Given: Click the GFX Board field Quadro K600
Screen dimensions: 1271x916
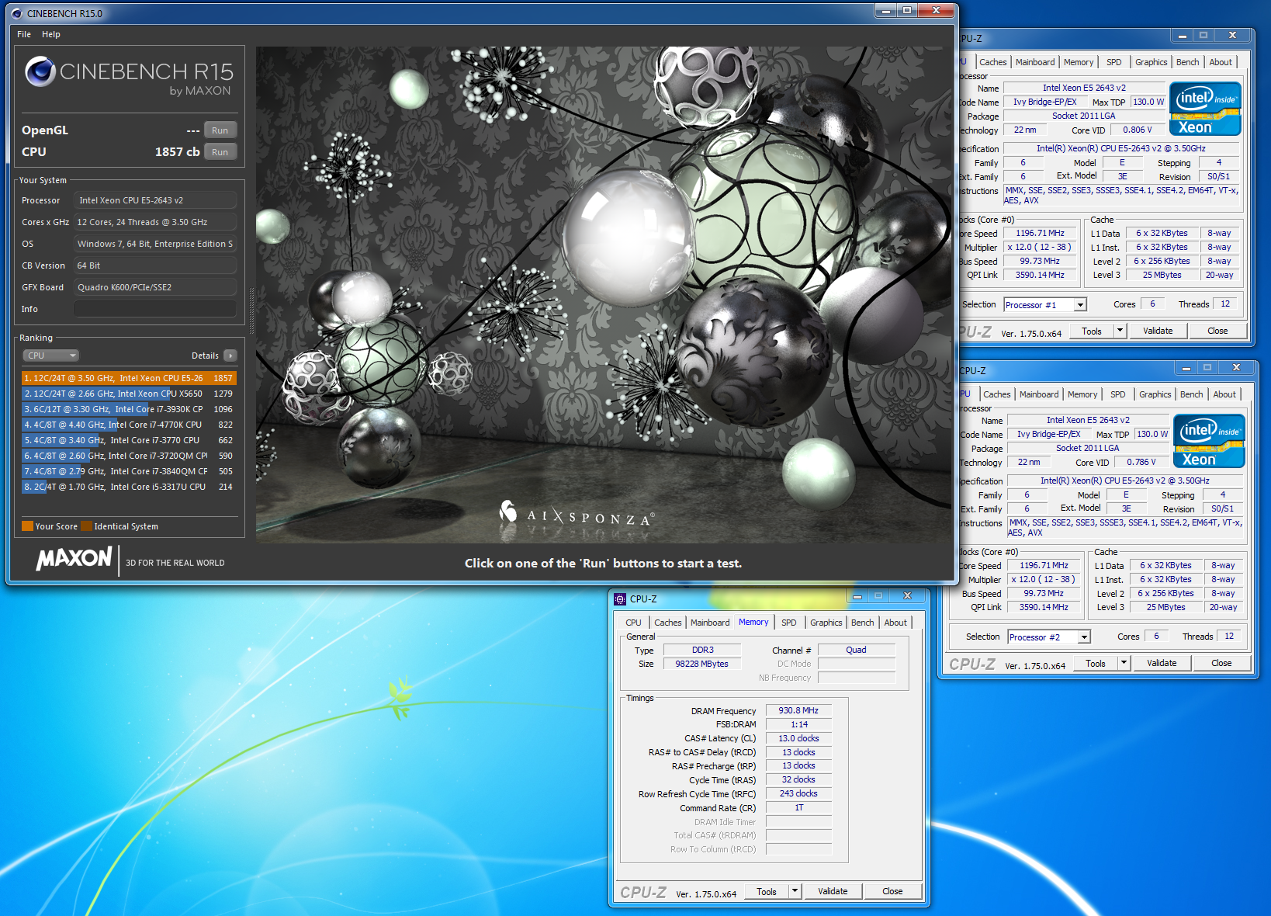Looking at the screenshot, I should (x=155, y=287).
